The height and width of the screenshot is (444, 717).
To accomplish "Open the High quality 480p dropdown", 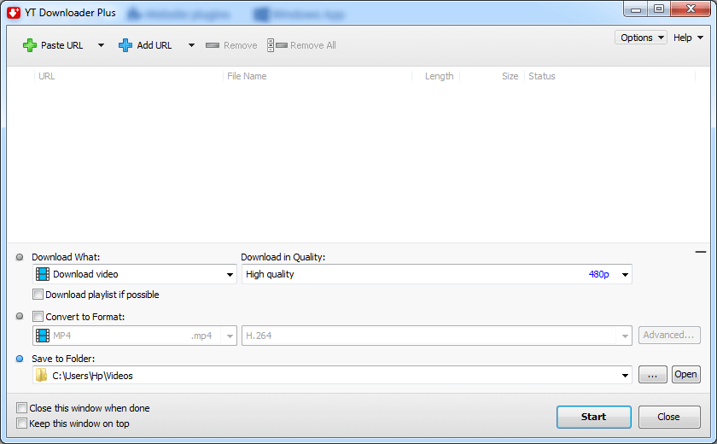I will click(625, 274).
